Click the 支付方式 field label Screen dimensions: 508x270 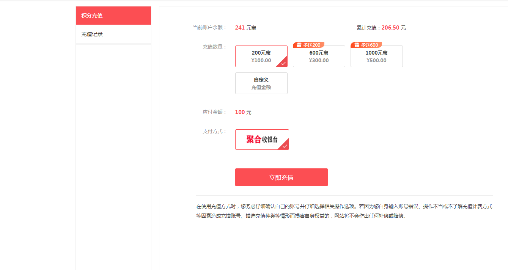point(214,132)
